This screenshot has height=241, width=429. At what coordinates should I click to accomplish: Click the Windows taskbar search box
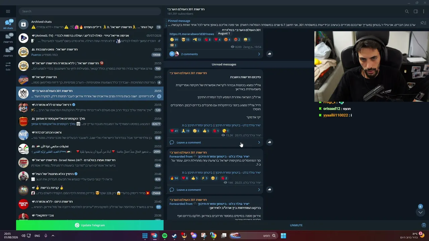click(x=254, y=236)
